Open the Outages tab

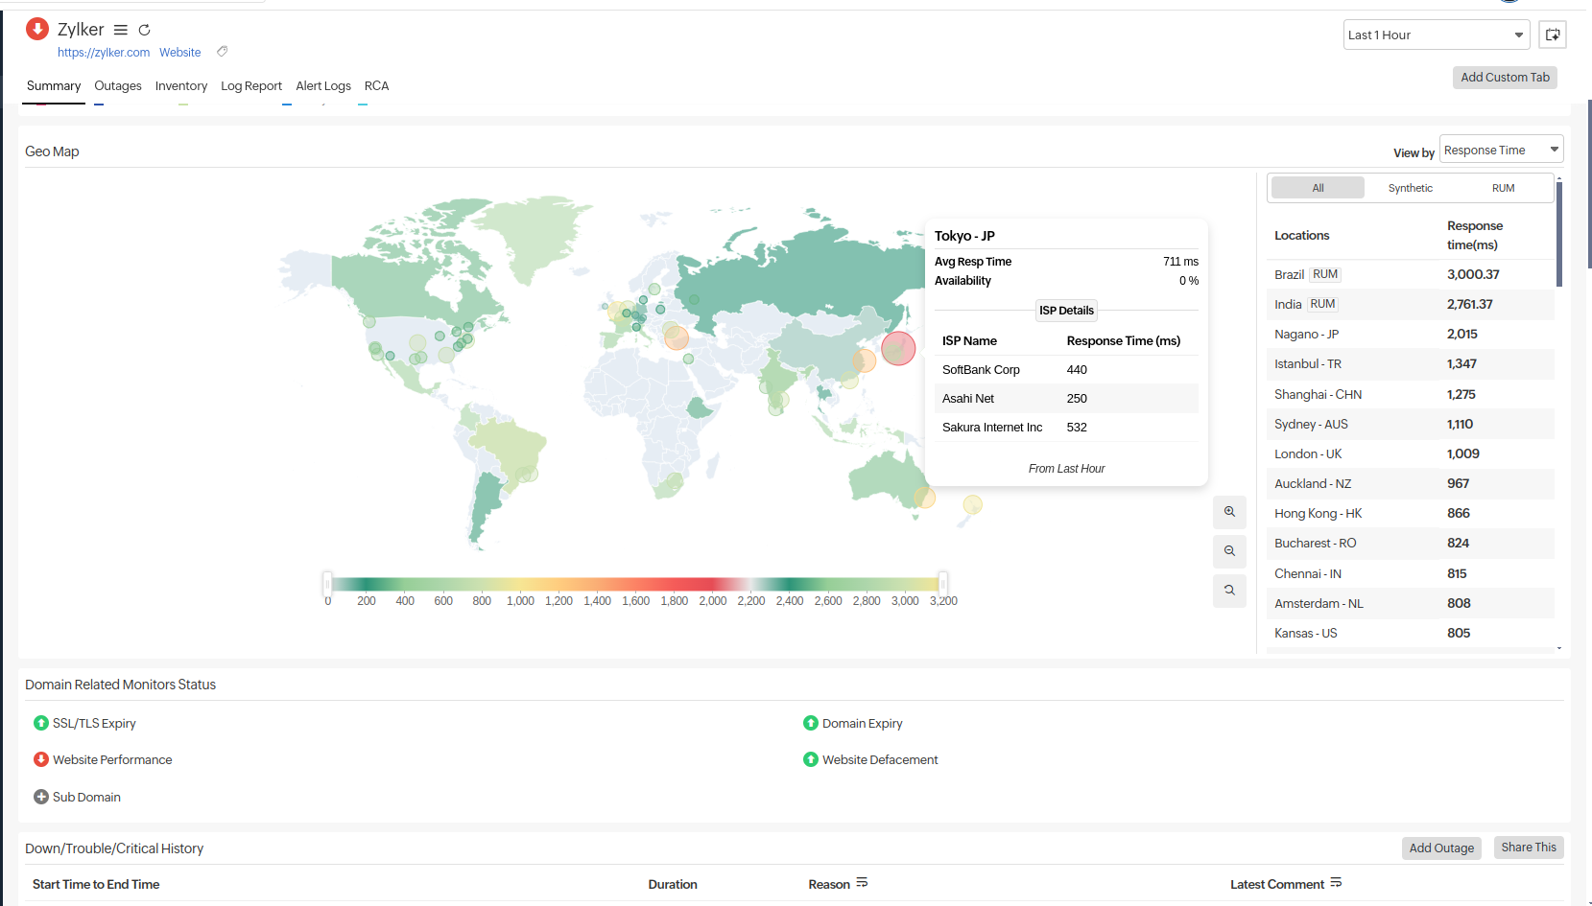118,86
